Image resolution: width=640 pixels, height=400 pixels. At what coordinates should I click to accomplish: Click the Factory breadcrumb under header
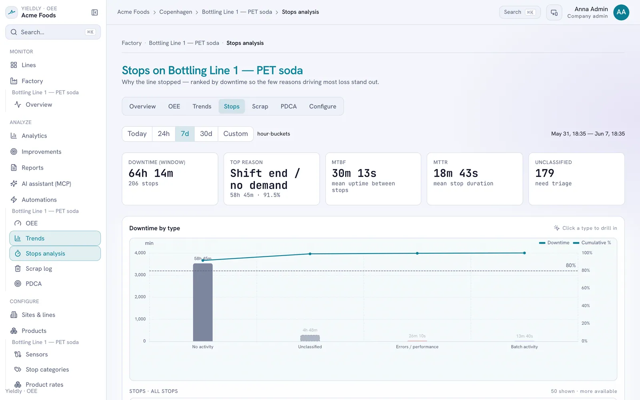[132, 43]
